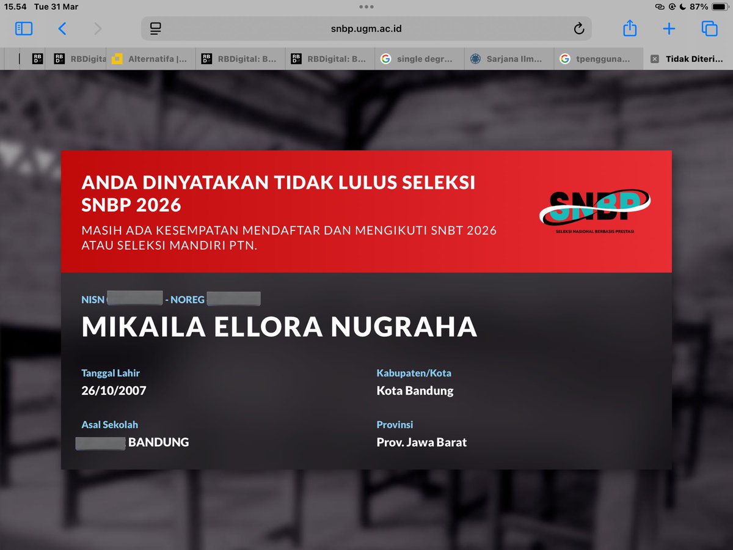Tap the moon Focus icon in status bar
Viewport: 733px width, 550px height.
(684, 7)
